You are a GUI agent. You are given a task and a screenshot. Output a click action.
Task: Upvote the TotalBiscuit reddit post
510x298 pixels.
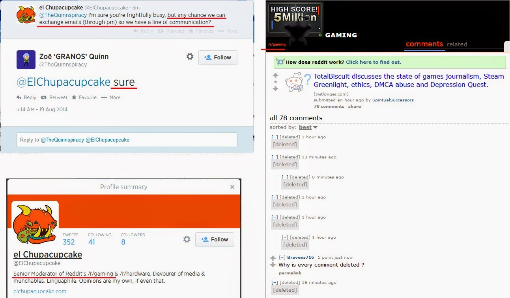[275, 75]
